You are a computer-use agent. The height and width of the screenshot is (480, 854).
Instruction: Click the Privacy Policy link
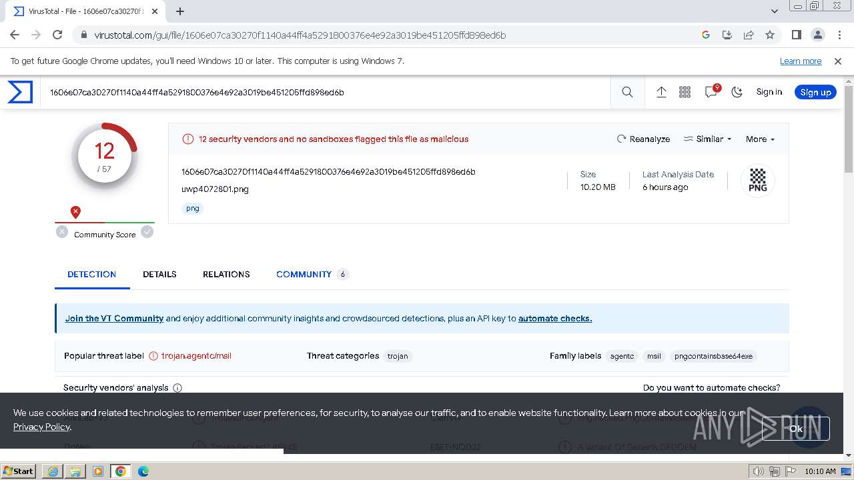(x=41, y=427)
